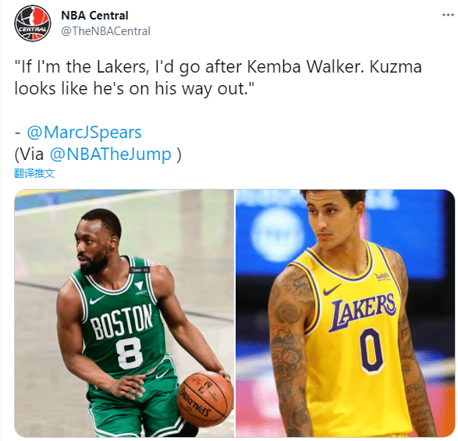Click the 翻译推文 translate tweet link

[x=34, y=173]
